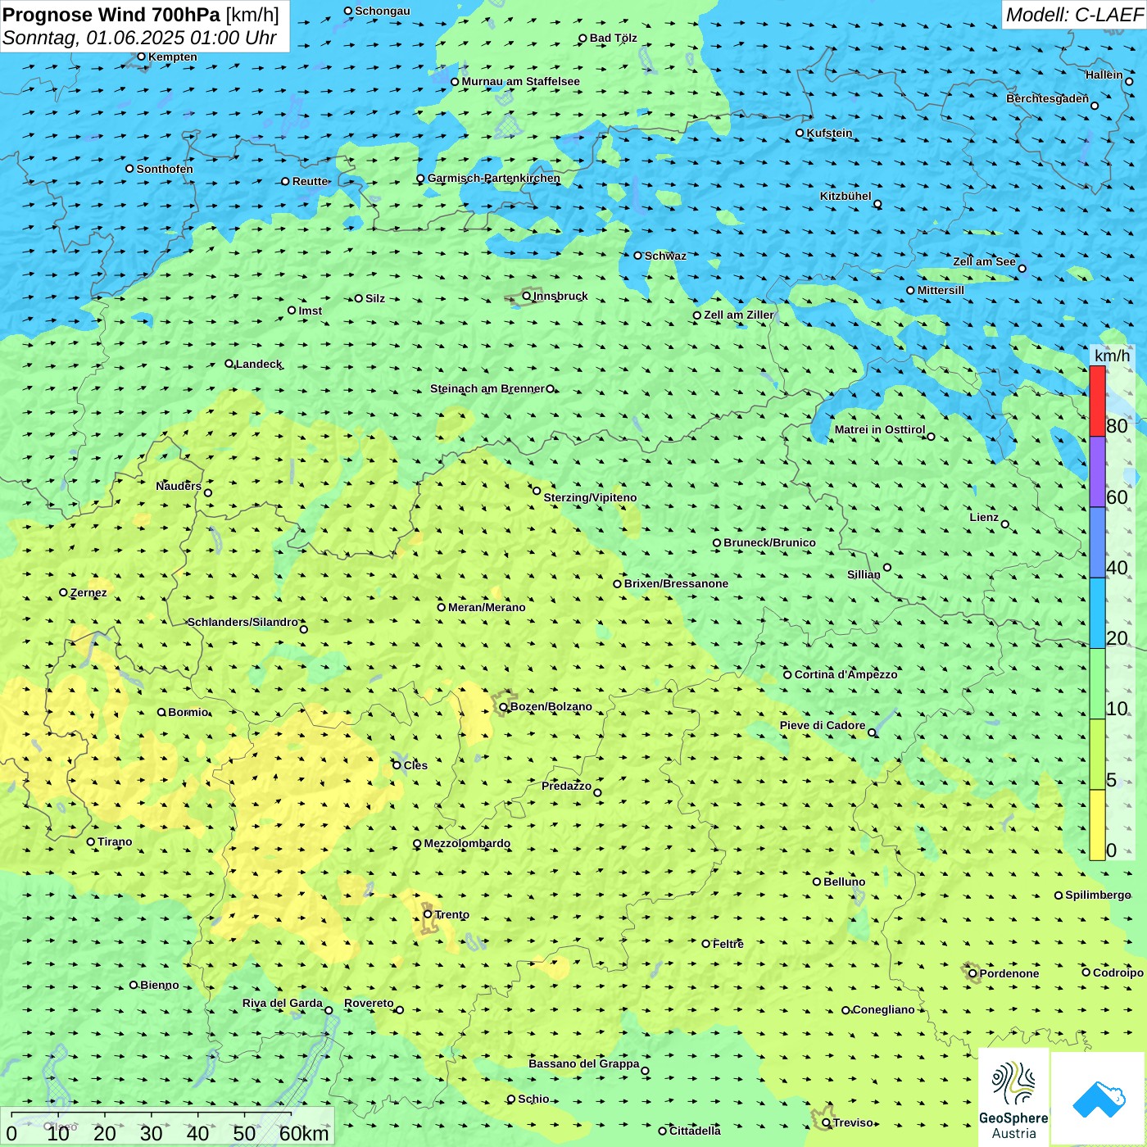Image resolution: width=1147 pixels, height=1147 pixels.
Task: Click the 'Predazzo' label
Action: click(x=566, y=786)
